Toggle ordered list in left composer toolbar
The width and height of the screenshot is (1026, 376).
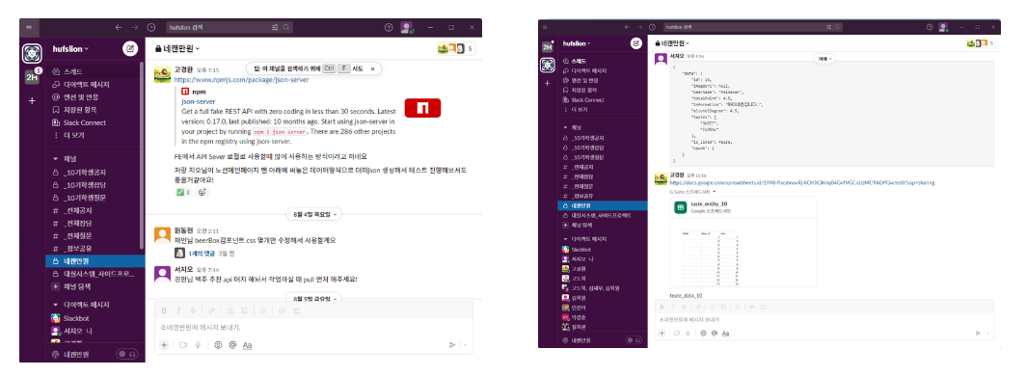(229, 309)
